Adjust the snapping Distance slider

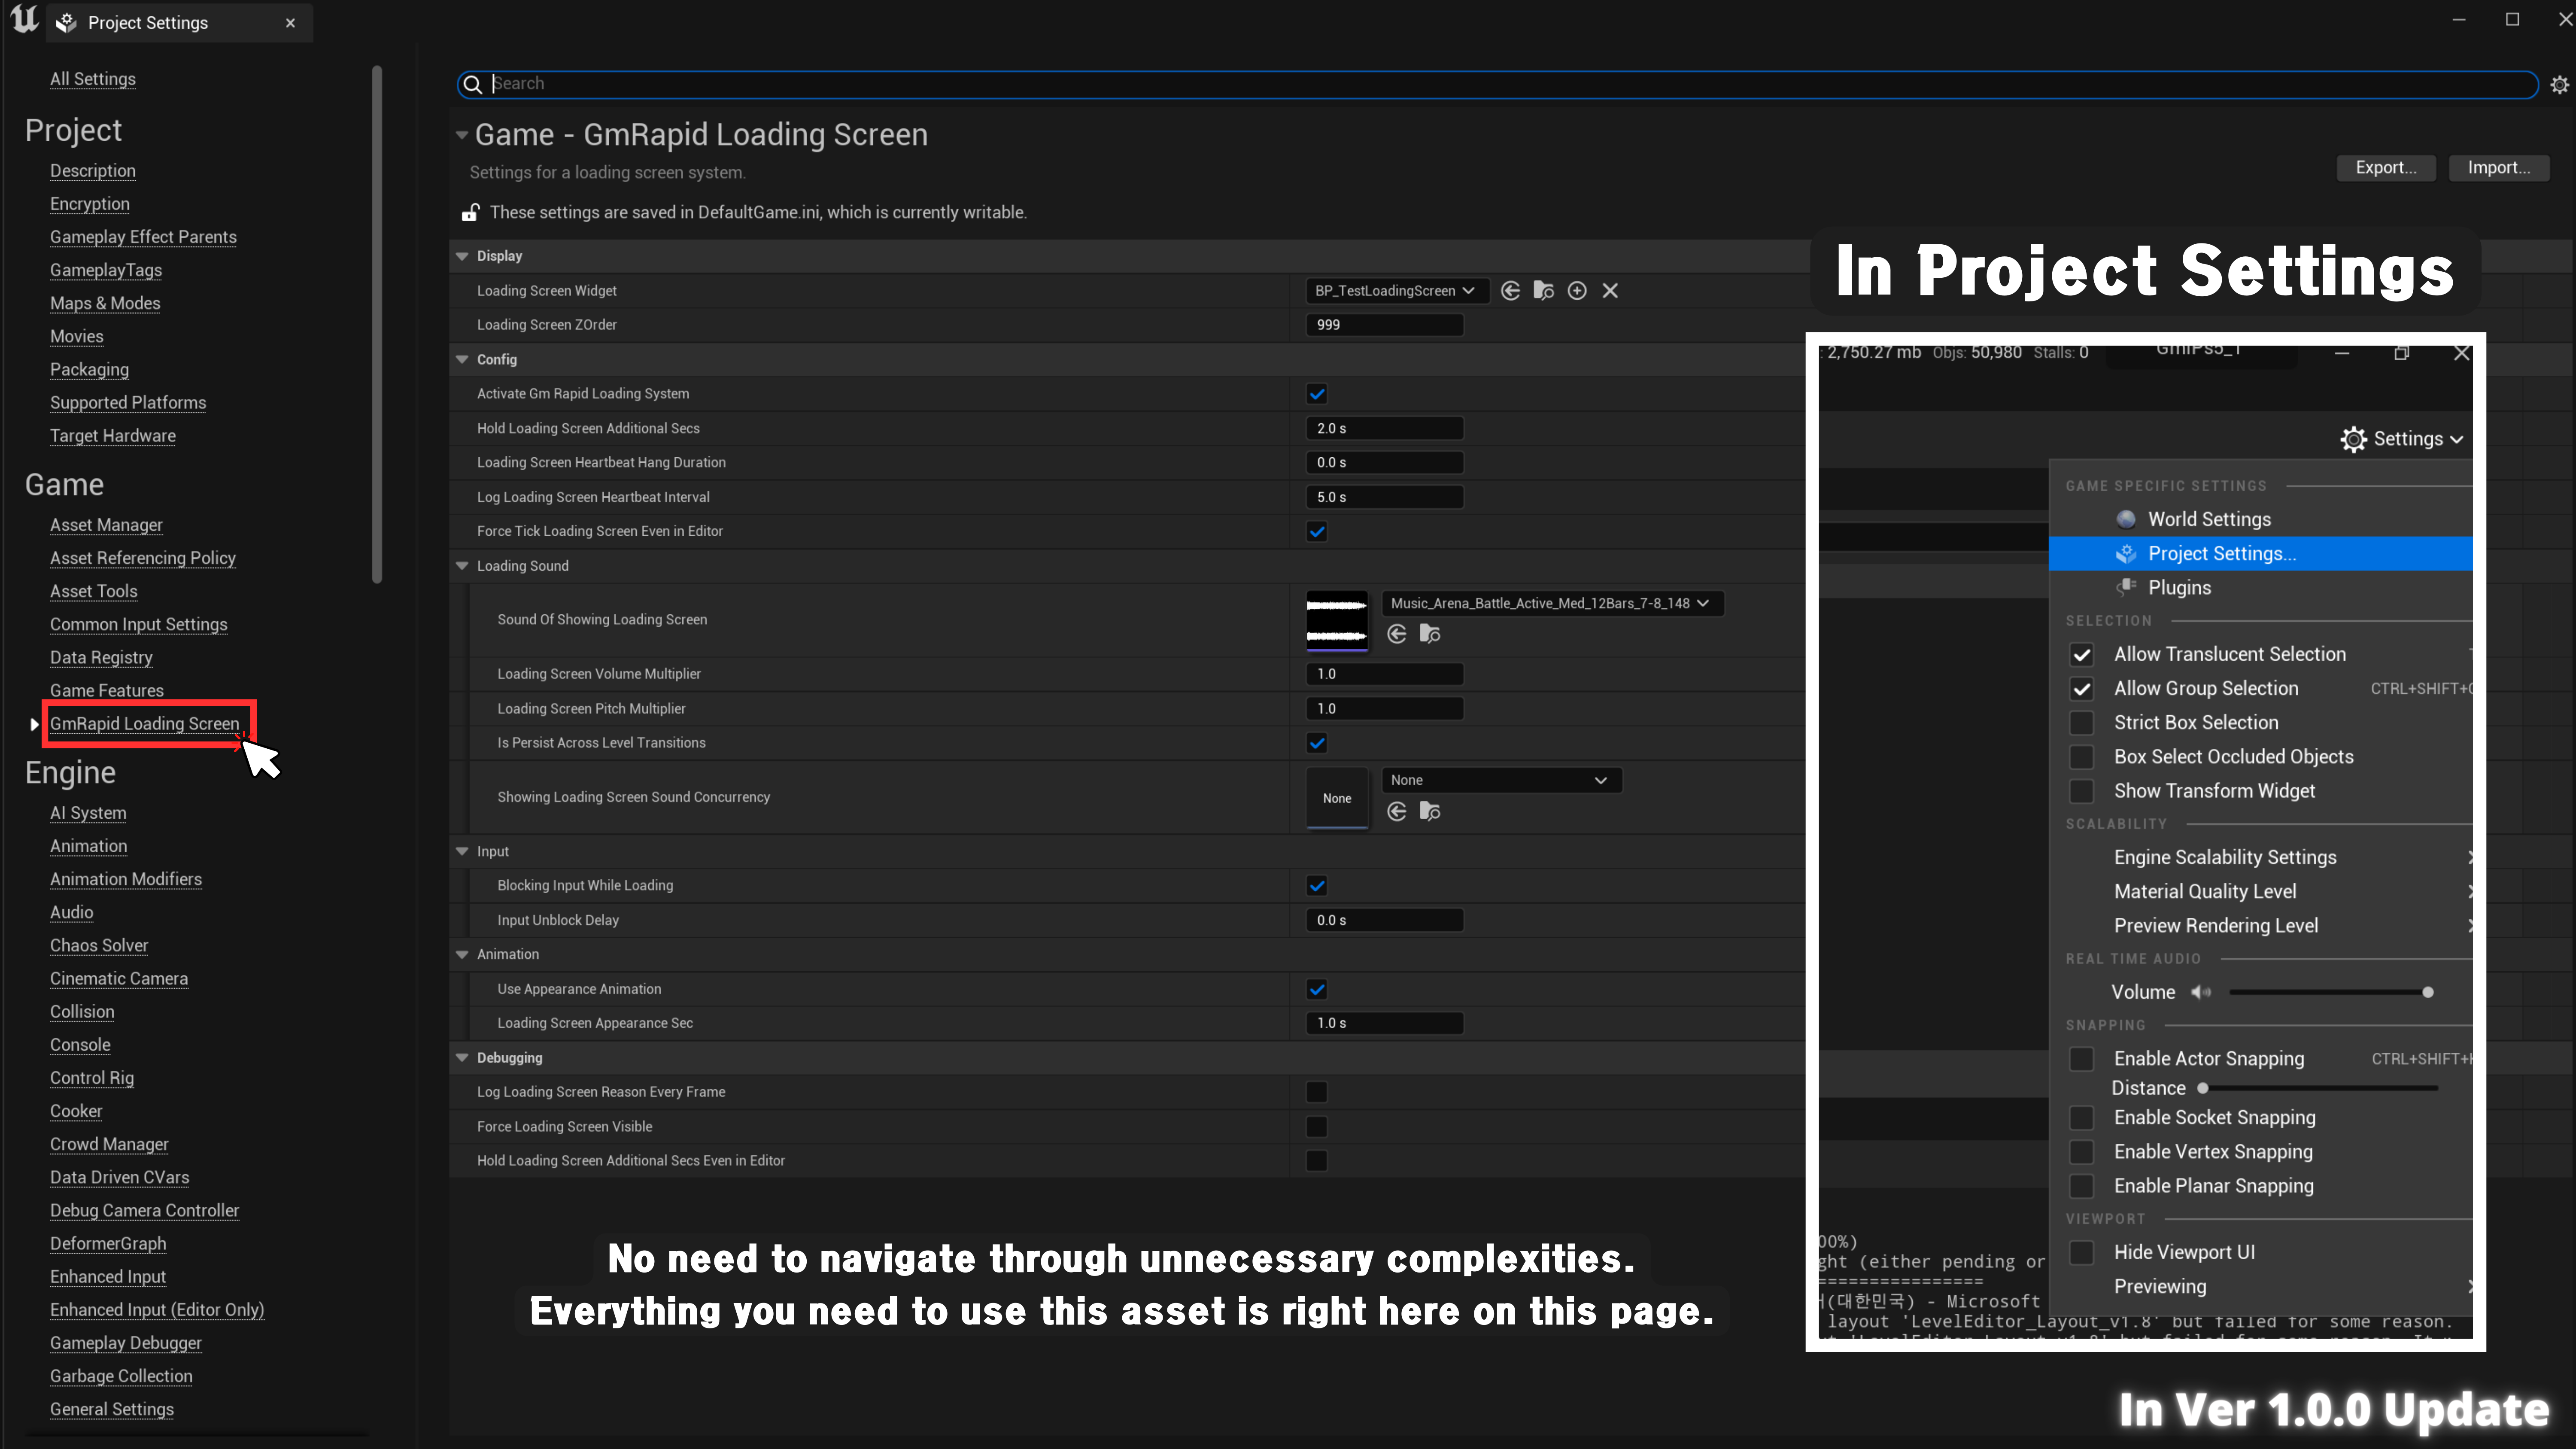[2318, 1088]
